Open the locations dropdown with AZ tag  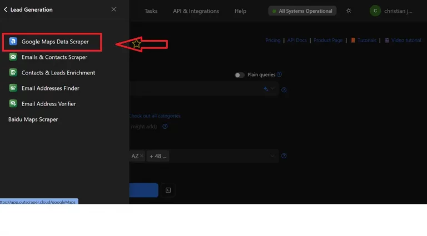click(x=272, y=157)
